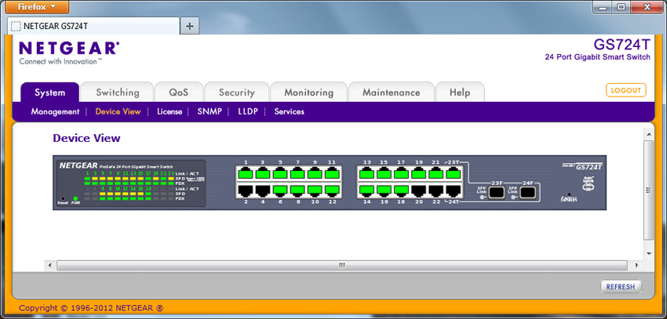Click horizontal scrollbar left arrow
The image size is (667, 319).
49,266
